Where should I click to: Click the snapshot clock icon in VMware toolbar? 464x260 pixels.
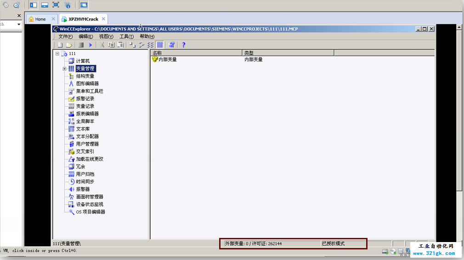(x=6, y=5)
